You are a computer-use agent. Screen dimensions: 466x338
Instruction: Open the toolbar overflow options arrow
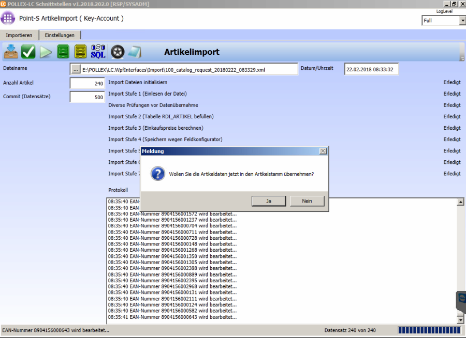[462, 59]
